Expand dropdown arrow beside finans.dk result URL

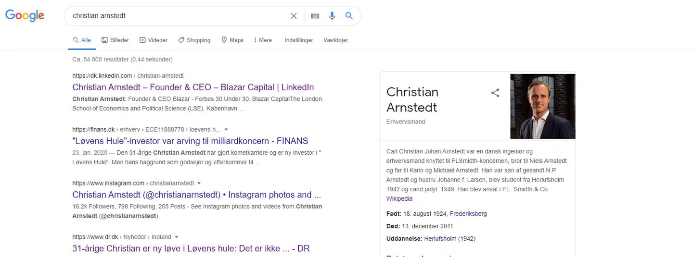(x=226, y=130)
